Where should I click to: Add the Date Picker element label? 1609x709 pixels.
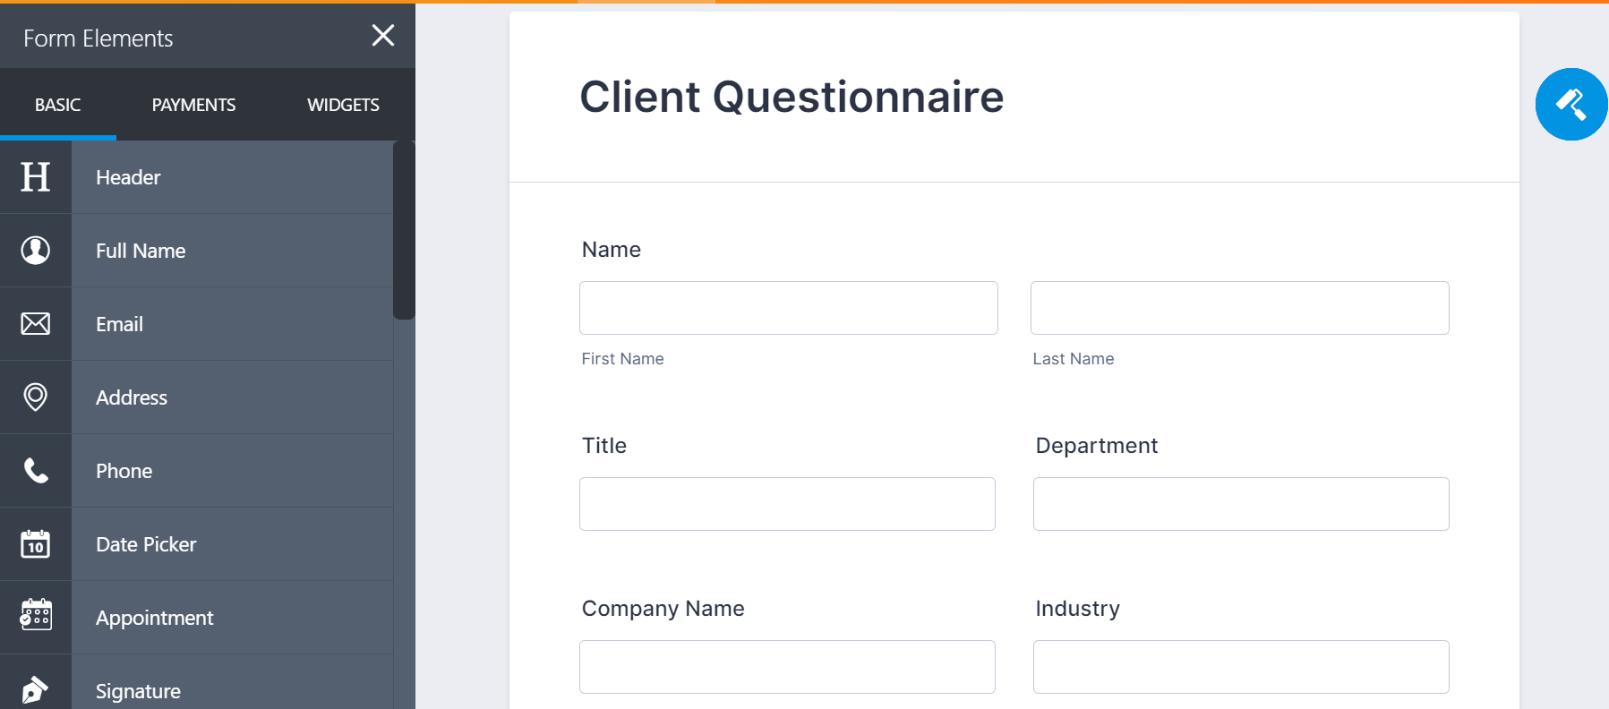146,544
